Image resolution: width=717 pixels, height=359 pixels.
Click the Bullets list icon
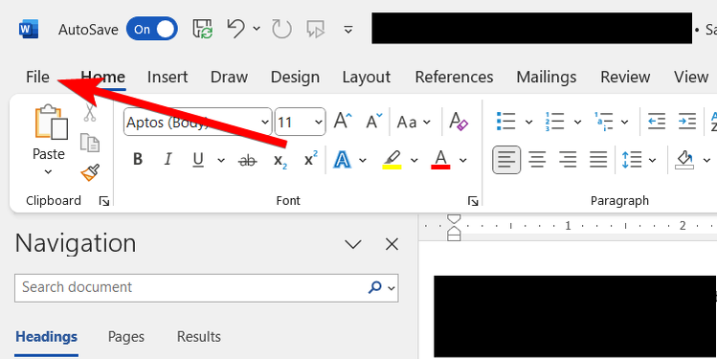pyautogui.click(x=506, y=122)
